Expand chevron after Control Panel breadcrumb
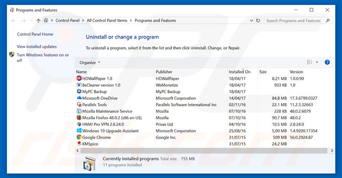This screenshot has height=178, width=342. [83, 20]
